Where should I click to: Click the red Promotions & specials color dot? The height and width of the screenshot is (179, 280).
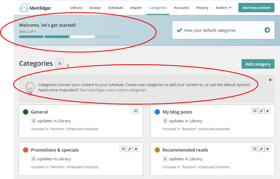[x=26, y=150]
